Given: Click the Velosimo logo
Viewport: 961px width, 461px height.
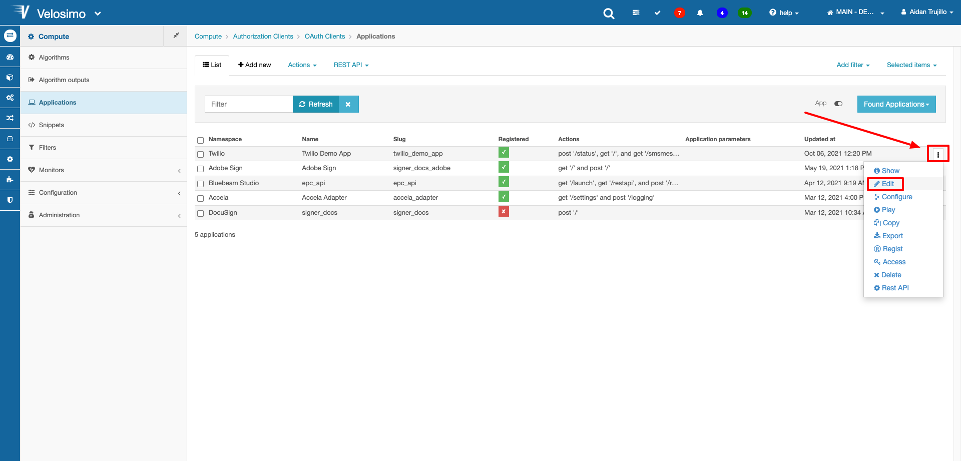Looking at the screenshot, I should [48, 13].
